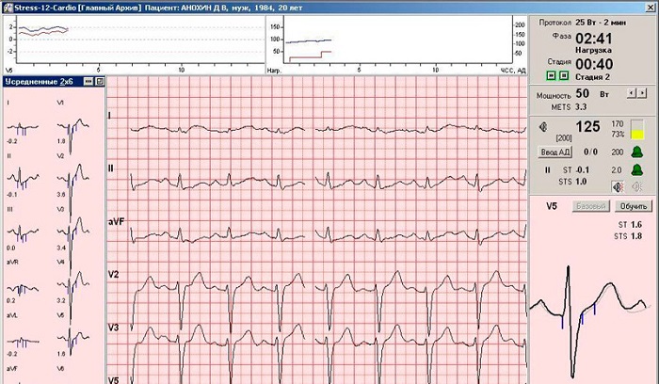Click the hold stage green square button
This screenshot has height=384, width=659.
coord(563,76)
